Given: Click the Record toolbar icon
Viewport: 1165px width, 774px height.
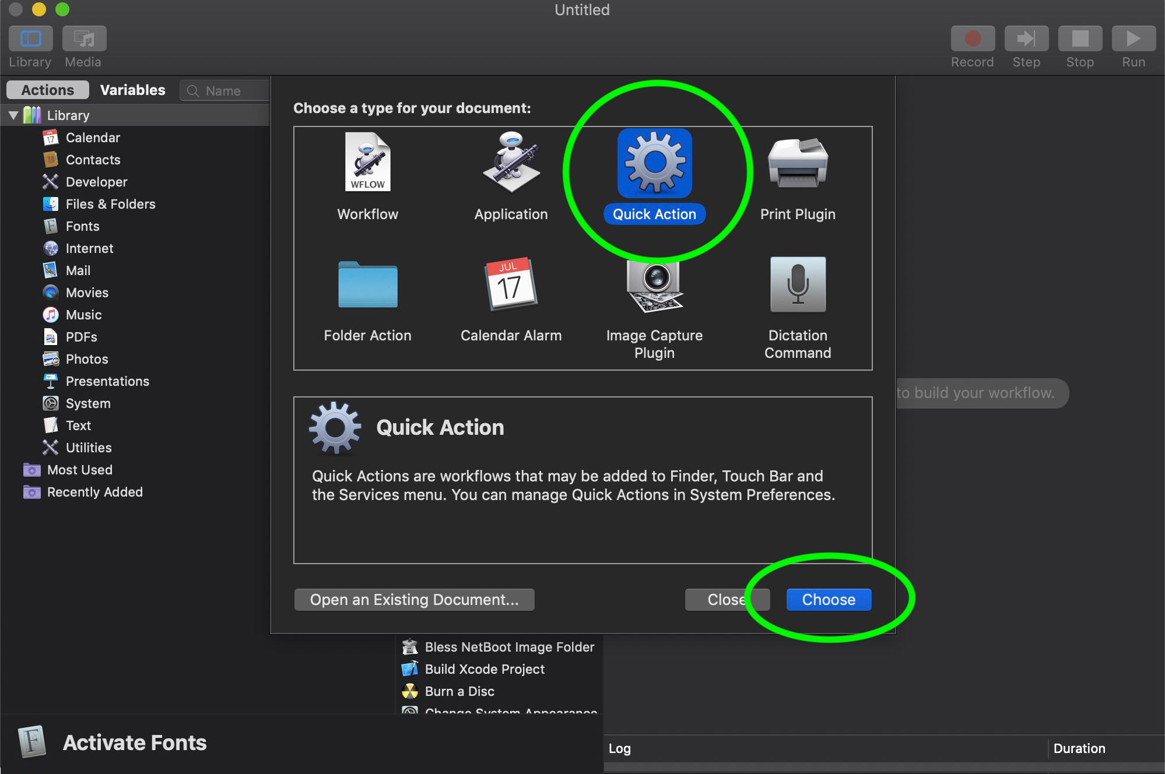Looking at the screenshot, I should point(971,38).
